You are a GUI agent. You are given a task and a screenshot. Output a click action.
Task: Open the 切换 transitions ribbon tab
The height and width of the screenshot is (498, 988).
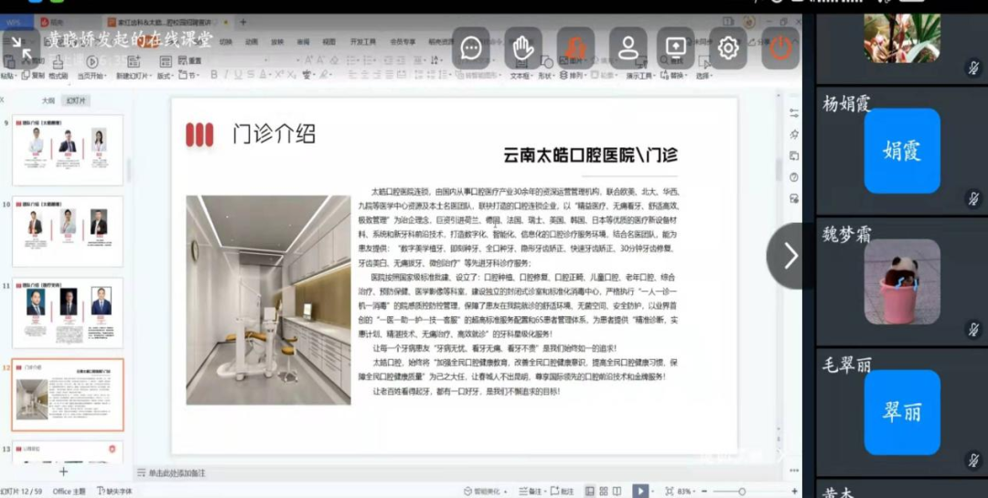[x=226, y=42]
